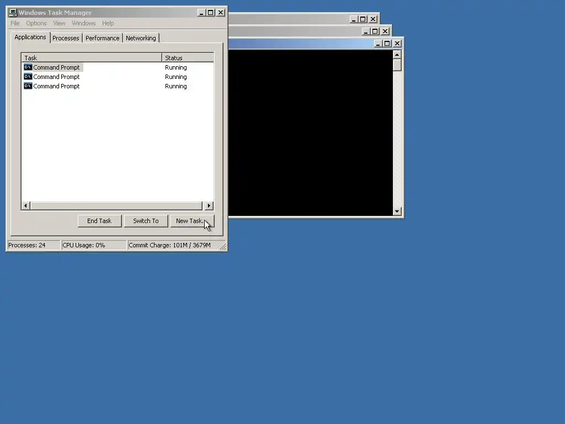Click the CPU Usage: 0% status entry
The width and height of the screenshot is (565, 424).
click(x=94, y=245)
